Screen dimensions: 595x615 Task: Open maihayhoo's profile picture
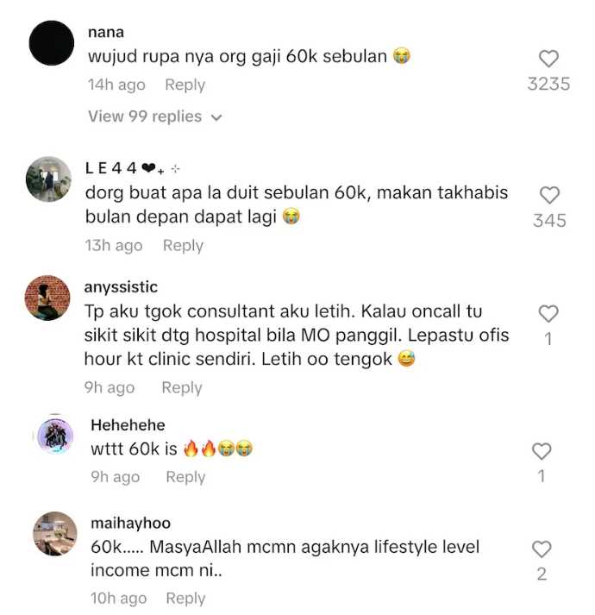[55, 533]
